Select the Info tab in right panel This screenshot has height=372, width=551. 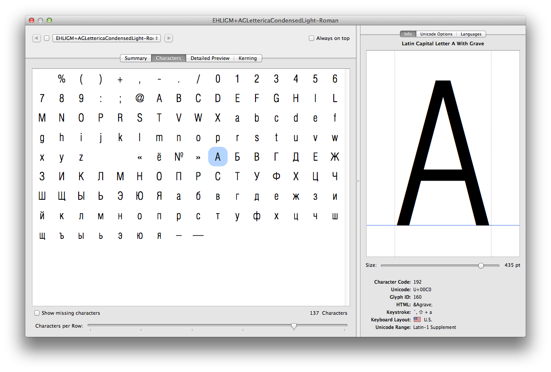point(408,34)
